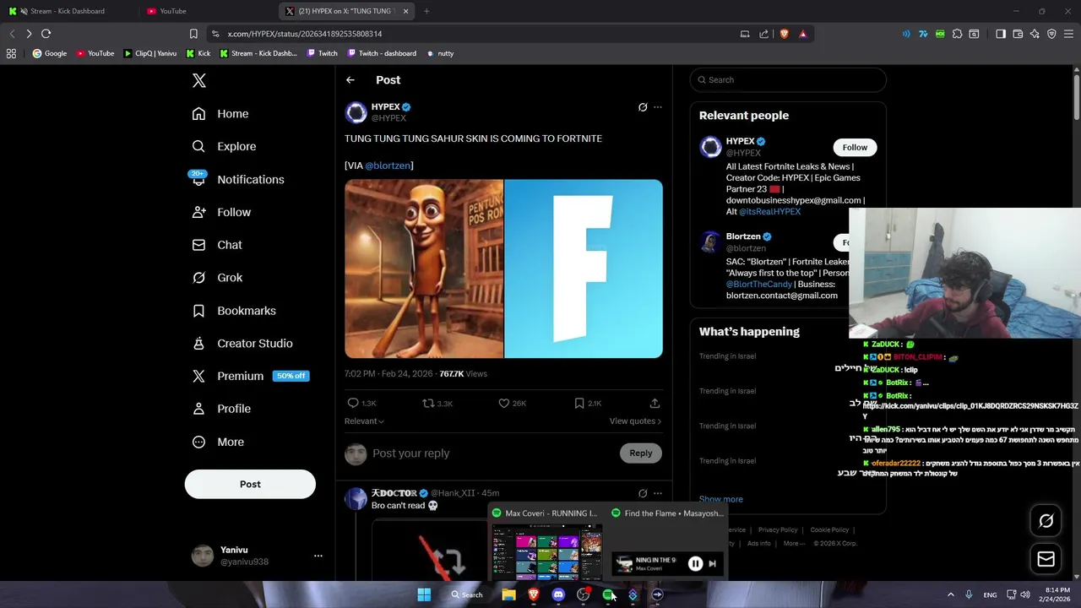Like the HYPEX post (26K)
This screenshot has height=608, width=1081.
click(512, 404)
